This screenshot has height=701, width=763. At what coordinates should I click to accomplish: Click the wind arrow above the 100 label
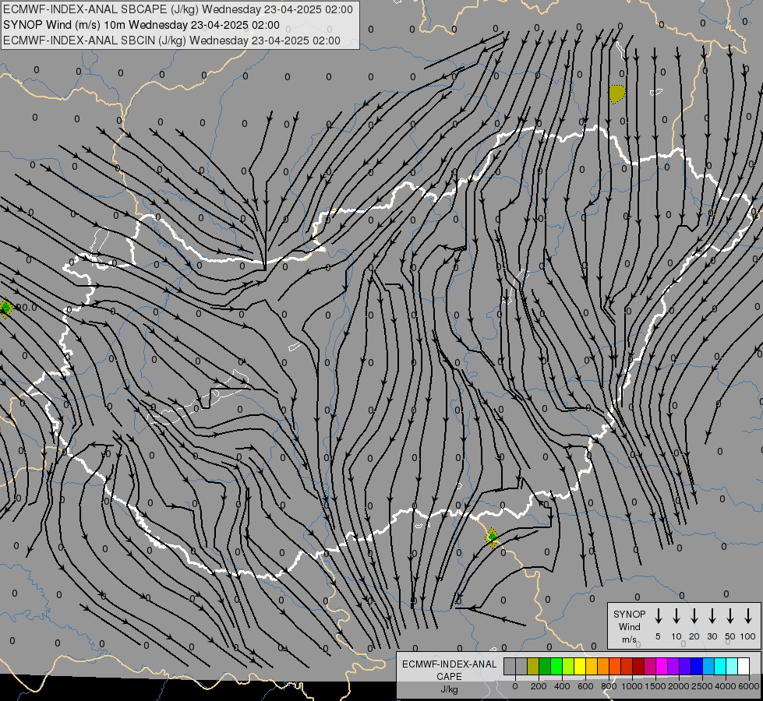[748, 616]
